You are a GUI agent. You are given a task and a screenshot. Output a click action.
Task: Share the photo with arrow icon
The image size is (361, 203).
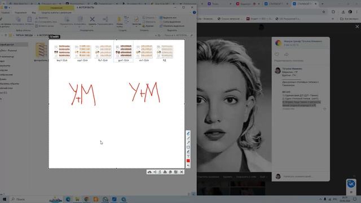tap(287, 55)
